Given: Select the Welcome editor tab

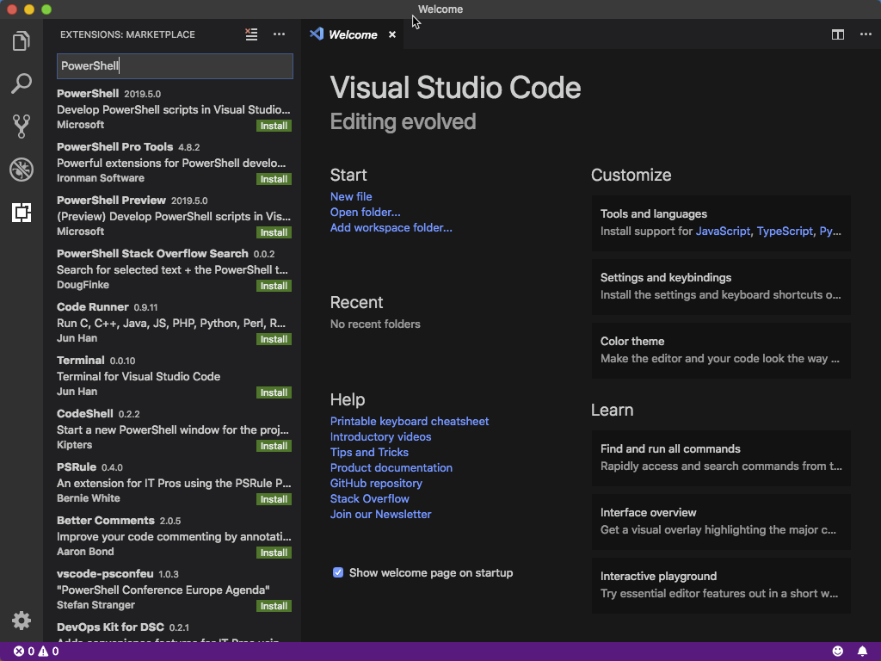Looking at the screenshot, I should 353,34.
